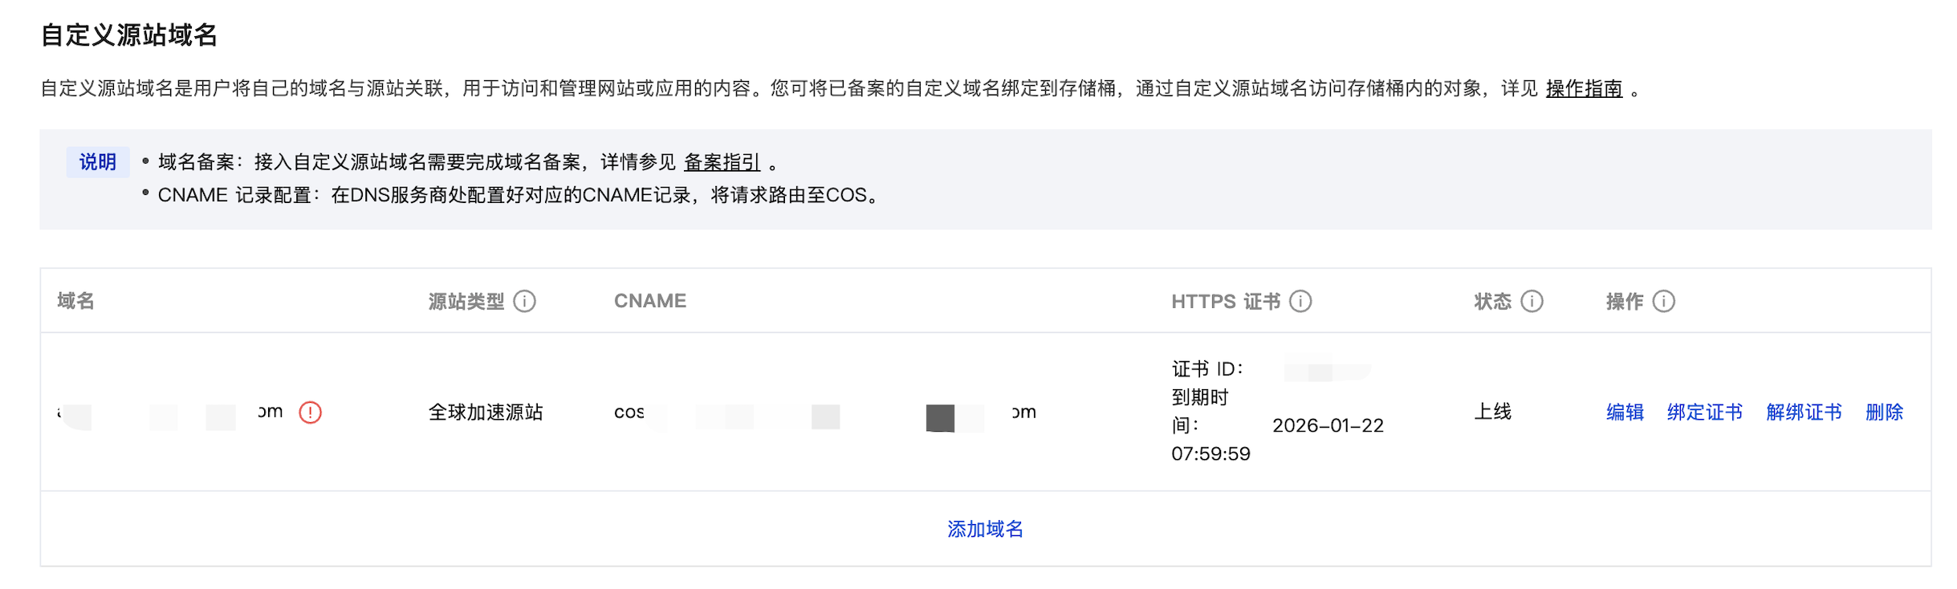Click 编辑 to edit the domain row

[x=1625, y=412]
